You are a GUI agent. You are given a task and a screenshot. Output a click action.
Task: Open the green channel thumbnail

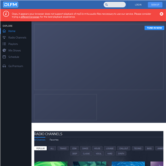click(51, 164)
